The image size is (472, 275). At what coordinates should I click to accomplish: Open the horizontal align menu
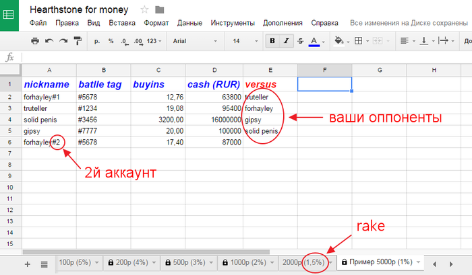[x=407, y=41]
